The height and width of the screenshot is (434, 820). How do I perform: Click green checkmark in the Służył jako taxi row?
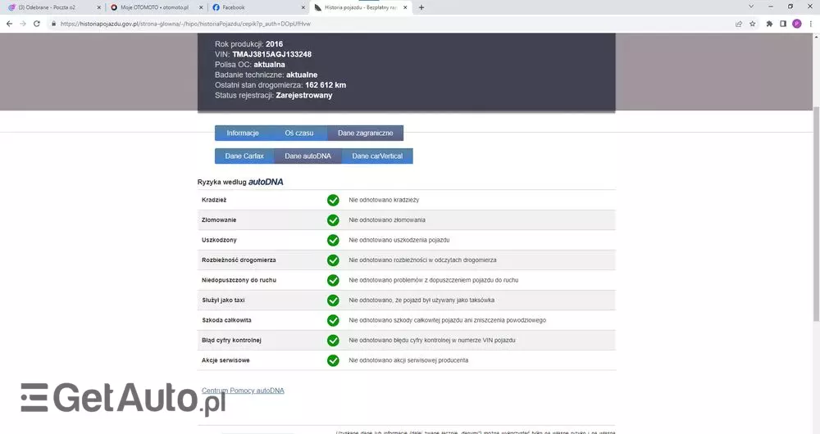pyautogui.click(x=333, y=301)
